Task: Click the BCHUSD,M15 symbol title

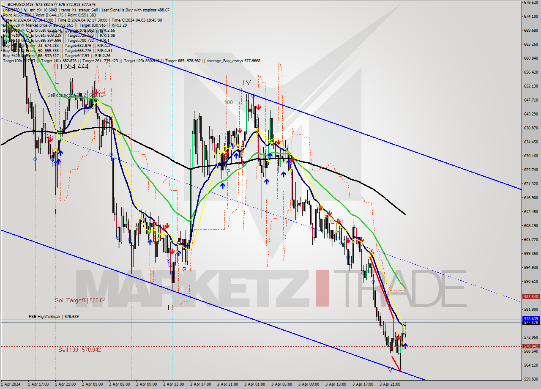Action: pos(21,4)
